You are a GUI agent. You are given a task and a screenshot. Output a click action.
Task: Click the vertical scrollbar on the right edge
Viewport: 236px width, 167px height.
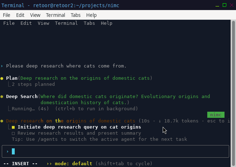[x=233, y=93]
